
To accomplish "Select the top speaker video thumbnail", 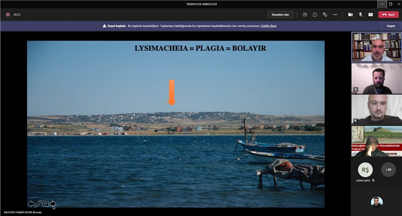I will coord(376,47).
